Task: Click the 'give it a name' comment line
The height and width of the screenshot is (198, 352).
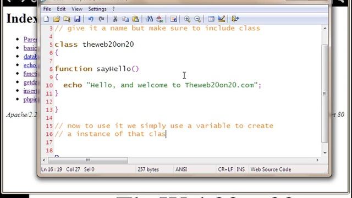Action: pyautogui.click(x=157, y=28)
